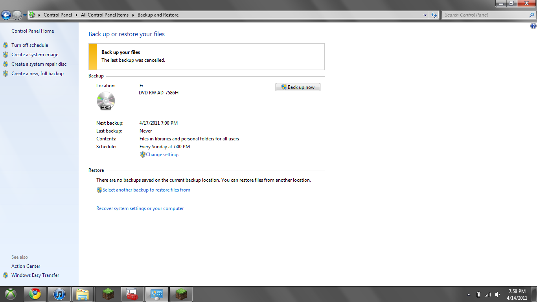Open the address bar history dropdown
This screenshot has height=302, width=537.
(425, 15)
